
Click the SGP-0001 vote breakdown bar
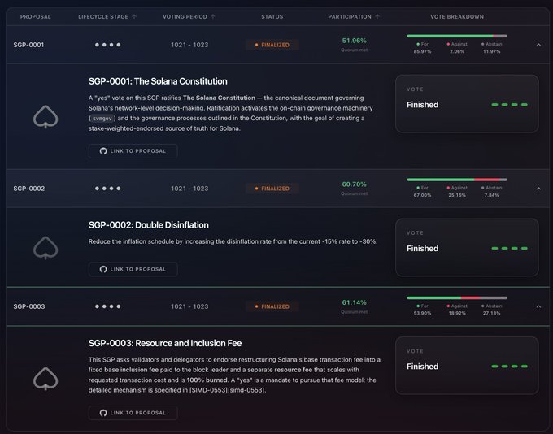coord(457,36)
